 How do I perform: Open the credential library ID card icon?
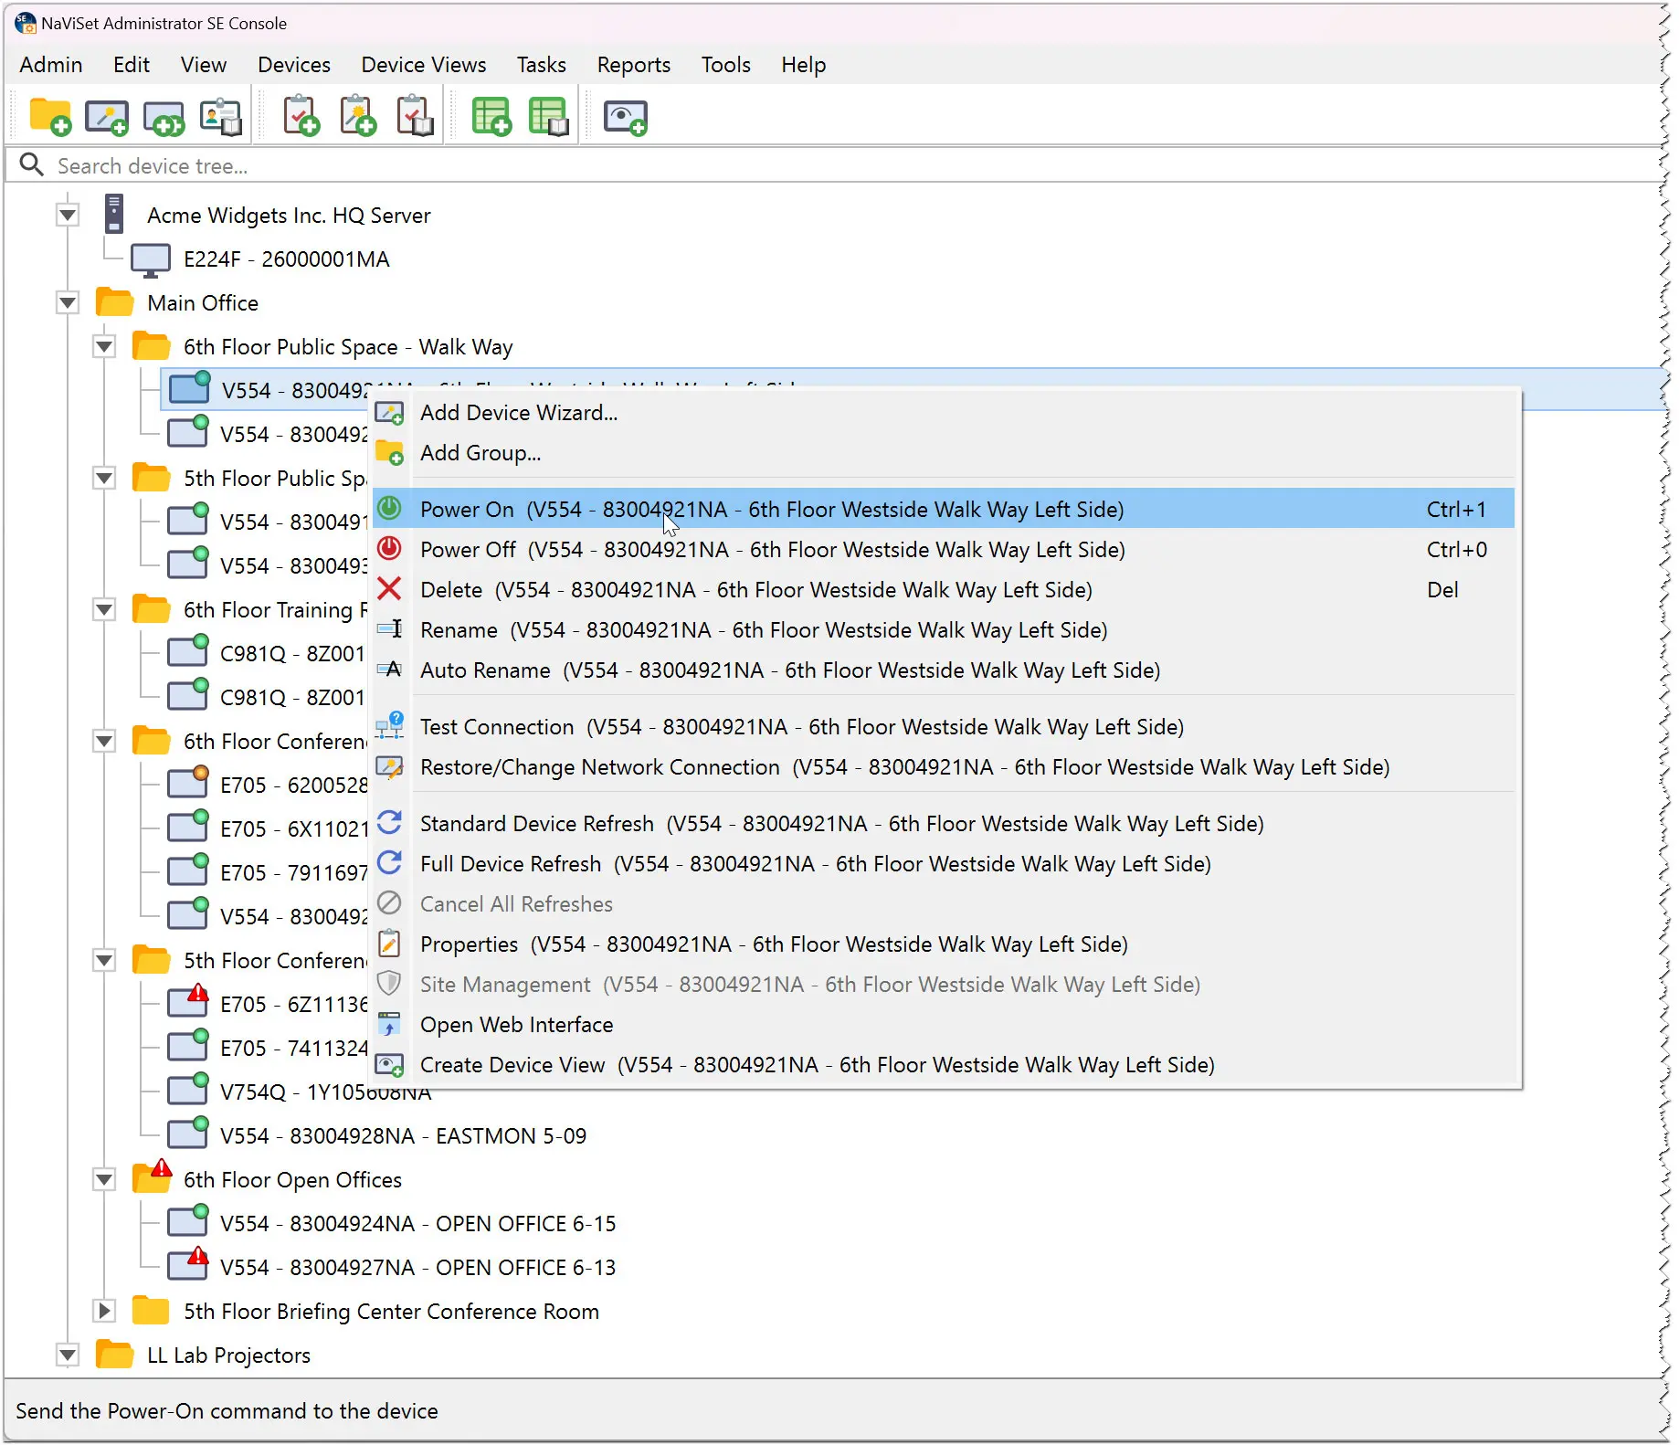tap(220, 117)
